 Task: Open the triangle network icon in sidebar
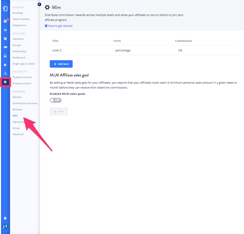click(x=5, y=73)
